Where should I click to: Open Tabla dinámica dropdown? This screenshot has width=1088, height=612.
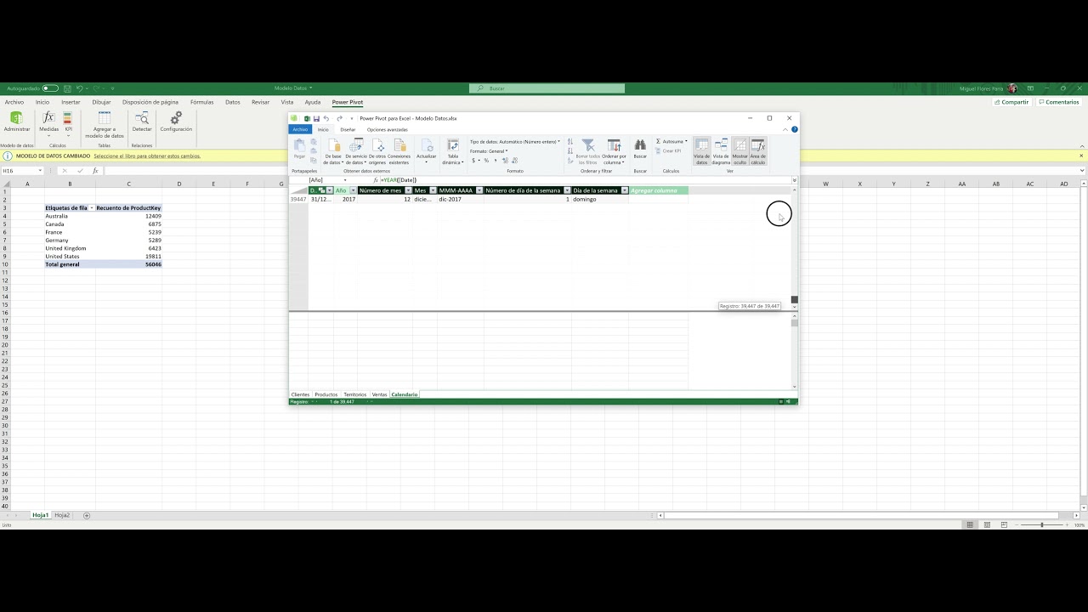tap(453, 151)
